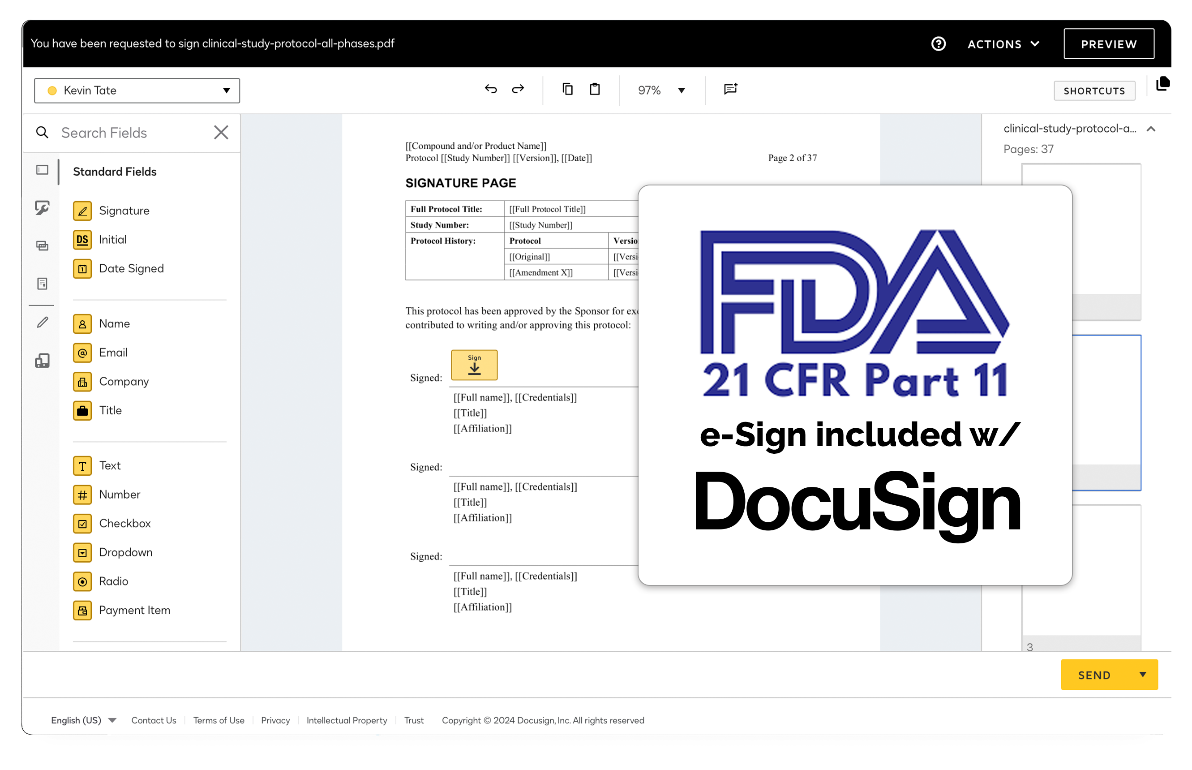
Task: Click the redo arrow icon
Action: 518,90
